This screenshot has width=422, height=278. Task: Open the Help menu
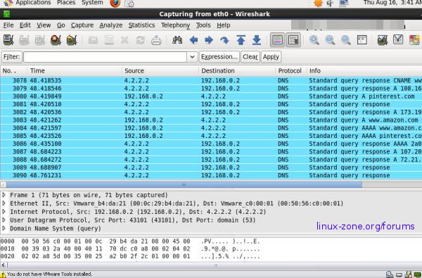click(224, 25)
